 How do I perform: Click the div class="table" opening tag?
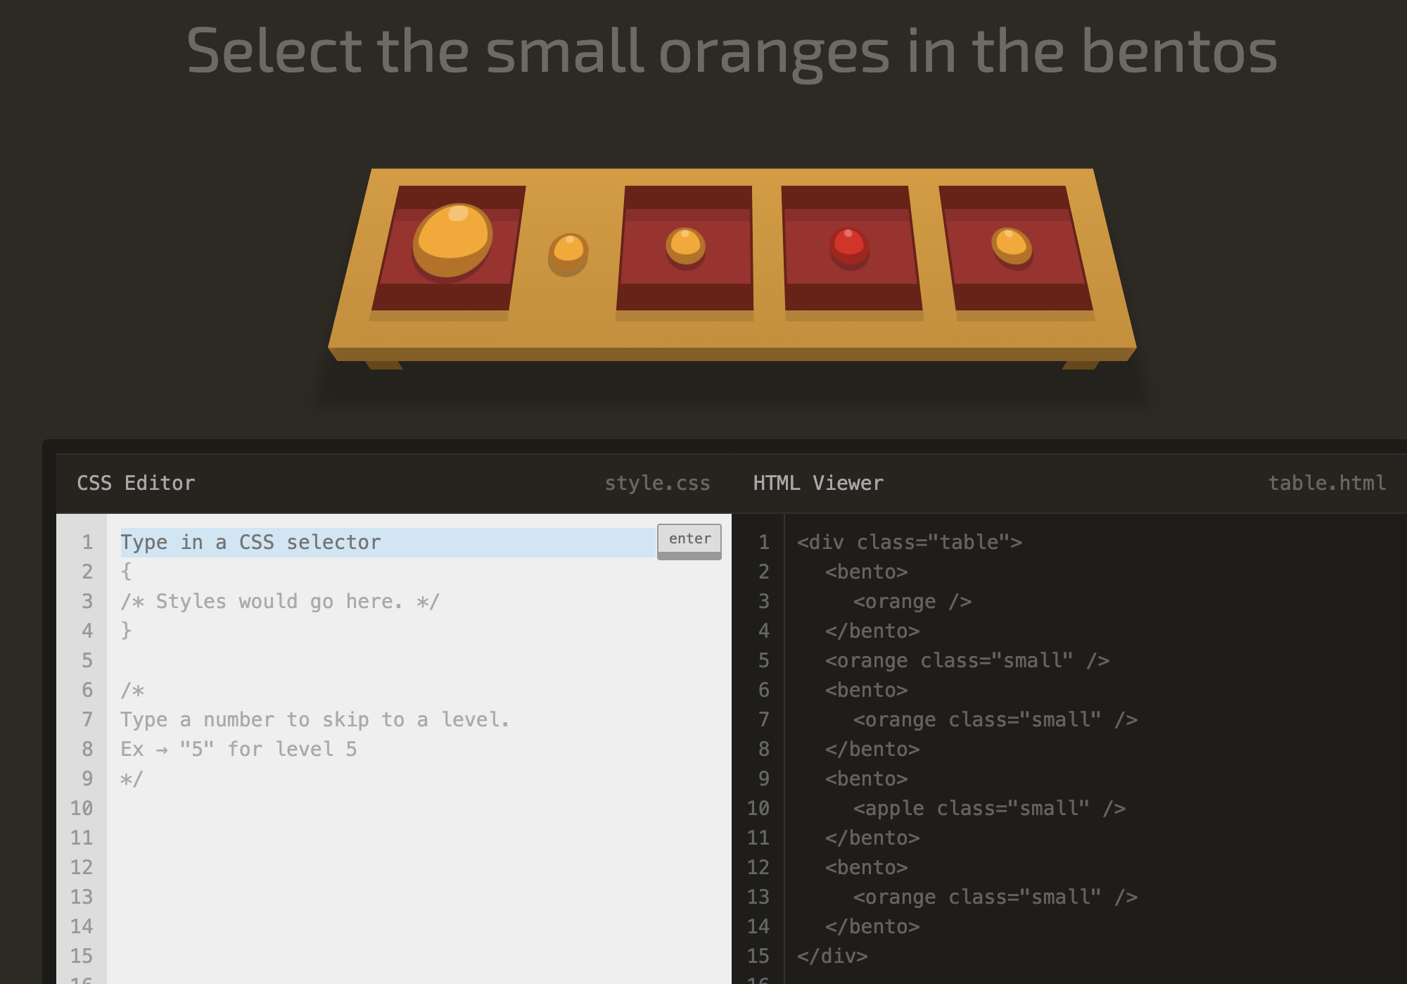click(x=909, y=542)
